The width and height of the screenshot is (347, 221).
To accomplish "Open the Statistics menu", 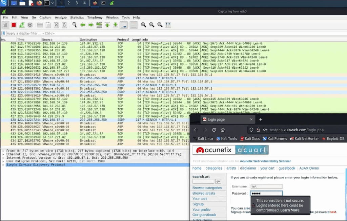I will (77, 18).
